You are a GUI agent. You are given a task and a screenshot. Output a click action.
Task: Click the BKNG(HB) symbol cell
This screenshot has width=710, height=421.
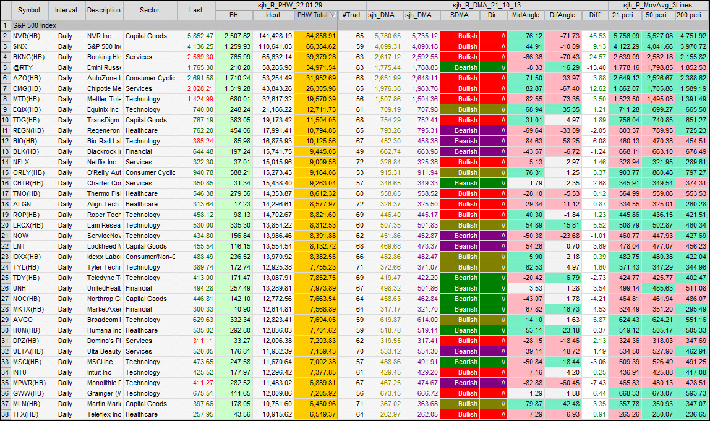[x=28, y=57]
